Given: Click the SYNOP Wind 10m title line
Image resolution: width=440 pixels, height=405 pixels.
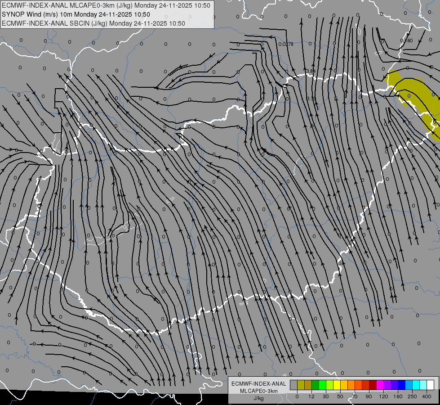Looking at the screenshot, I should pos(76,14).
